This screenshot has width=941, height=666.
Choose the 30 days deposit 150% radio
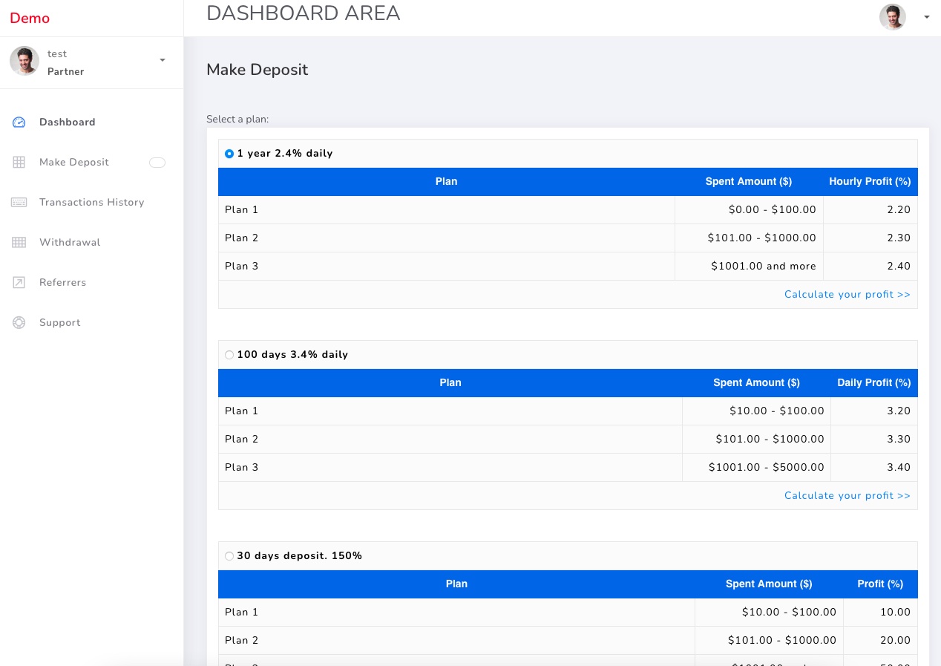pos(229,556)
